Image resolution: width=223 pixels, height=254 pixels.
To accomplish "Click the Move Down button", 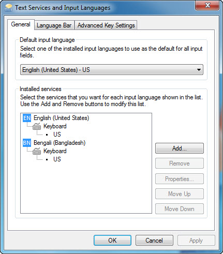I will [x=180, y=209].
